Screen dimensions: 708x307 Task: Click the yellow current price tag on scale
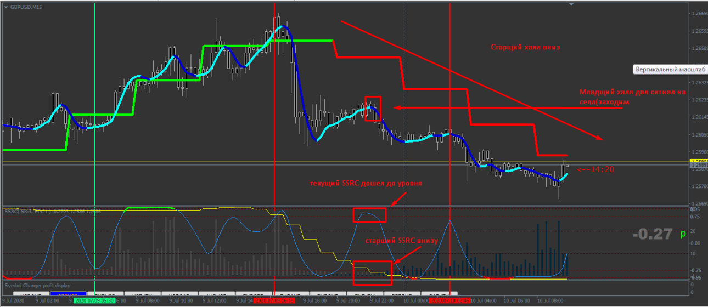698,161
